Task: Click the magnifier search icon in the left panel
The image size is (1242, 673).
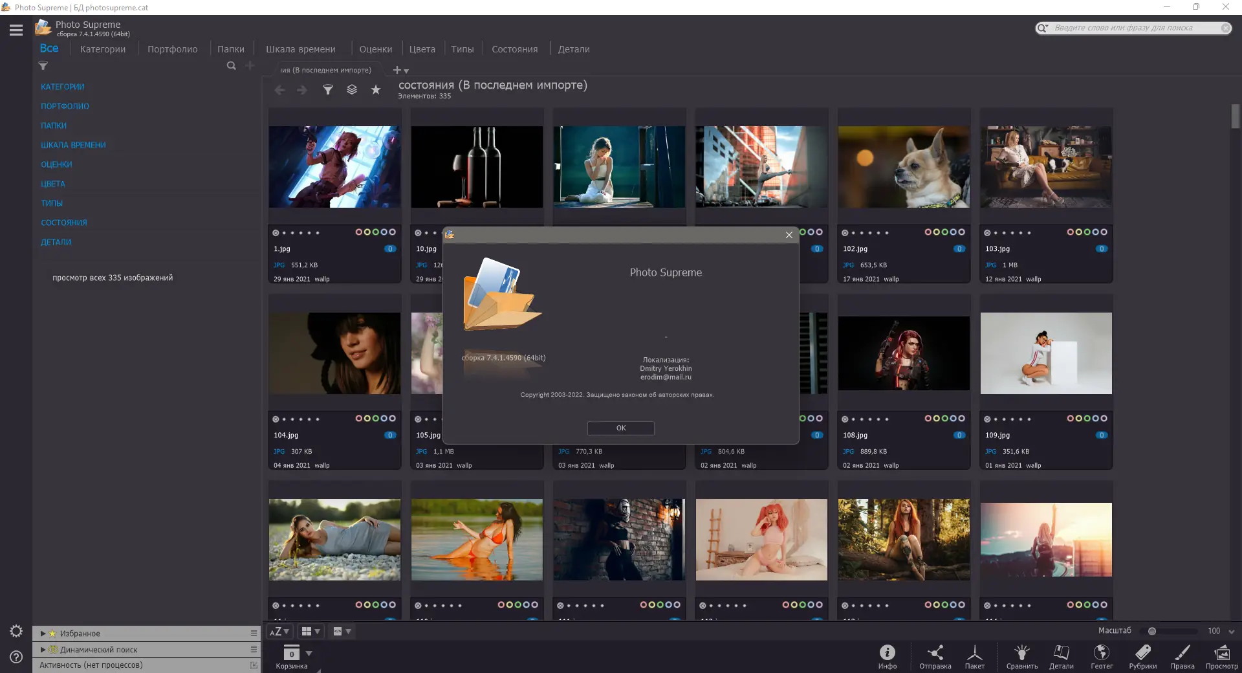Action: coord(231,65)
